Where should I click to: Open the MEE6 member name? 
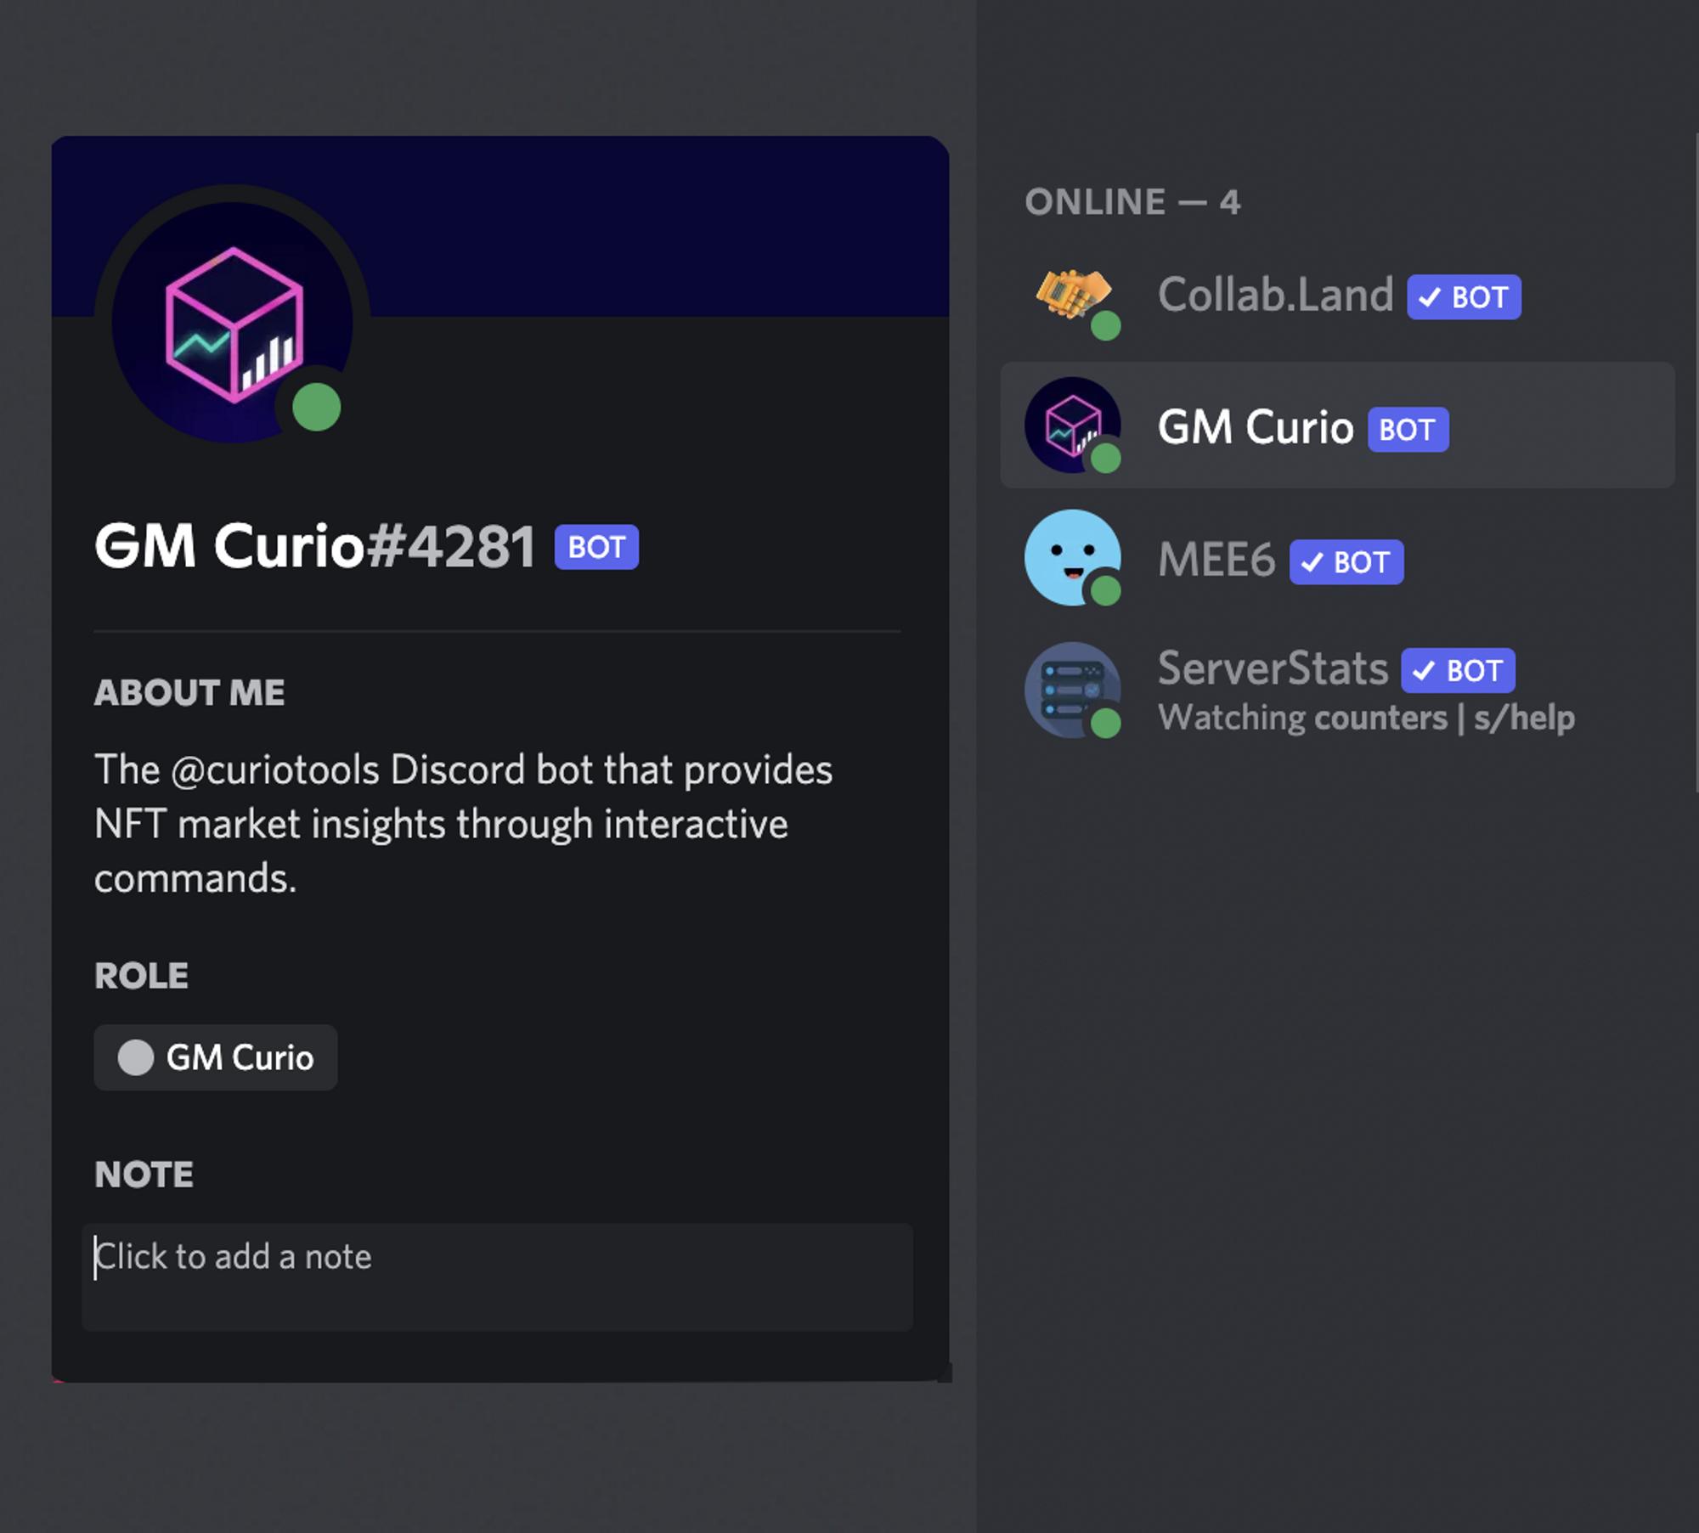(1216, 560)
